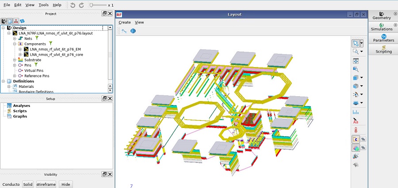Image resolution: width=398 pixels, height=188 pixels.
Task: Click the Undo arrow in the top toolbar
Action: click(73, 5)
